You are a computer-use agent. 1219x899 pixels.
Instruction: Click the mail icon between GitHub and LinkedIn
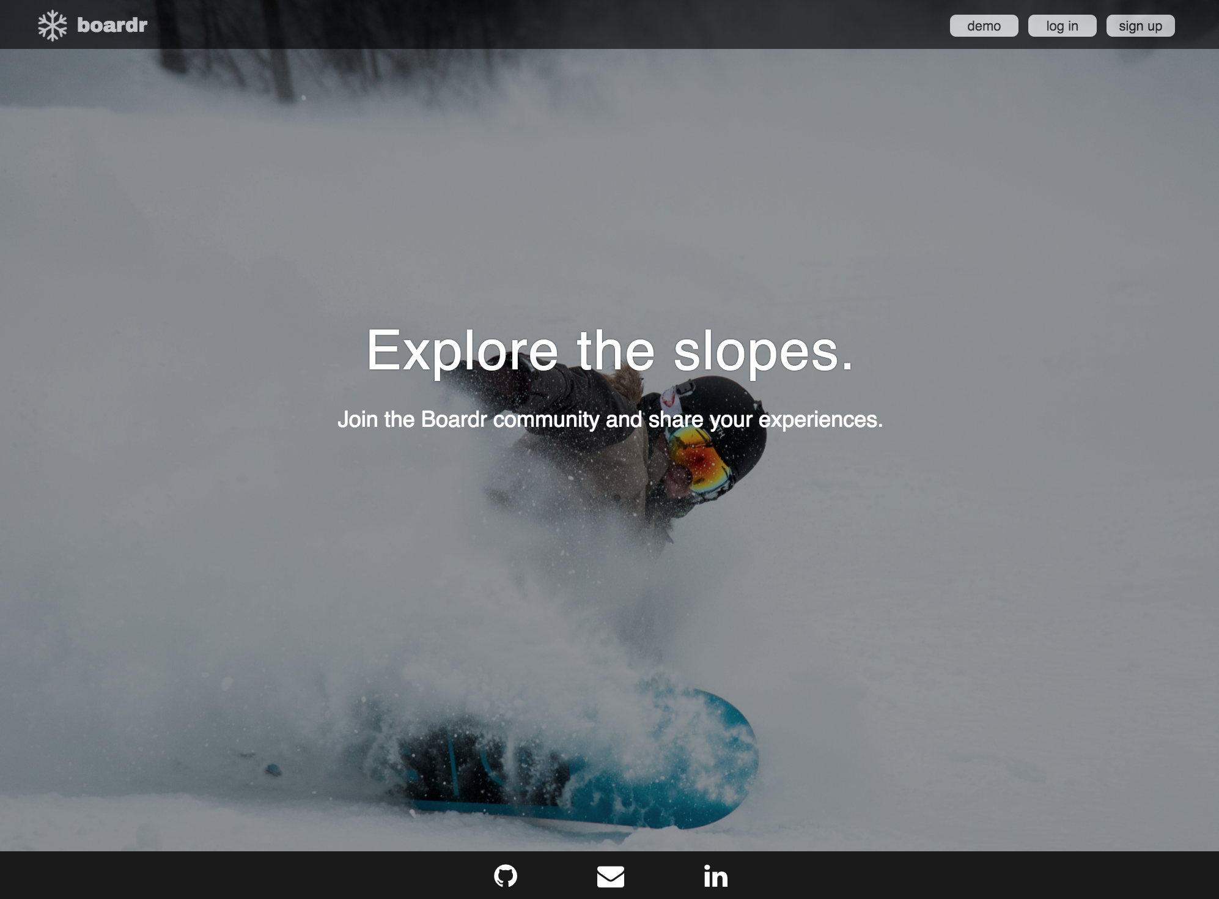point(609,877)
